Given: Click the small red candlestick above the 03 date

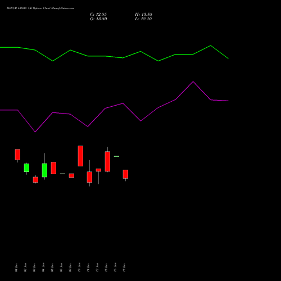Looking at the screenshot, I should [x=35, y=180].
